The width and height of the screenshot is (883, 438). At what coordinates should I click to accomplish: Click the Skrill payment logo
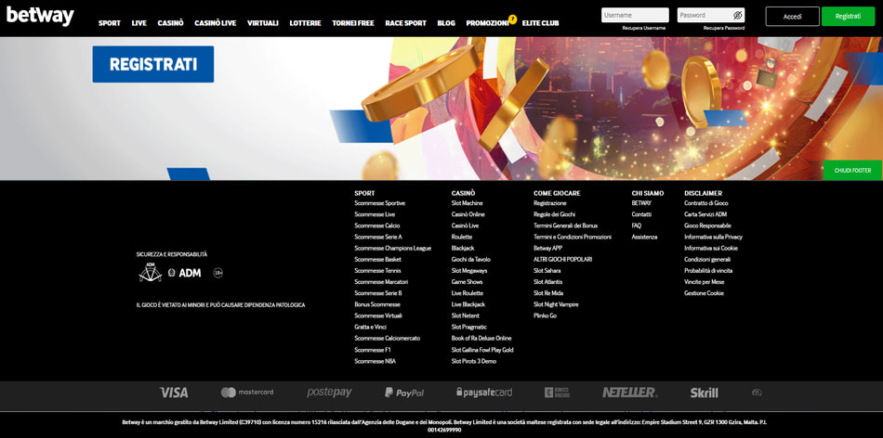pos(704,393)
